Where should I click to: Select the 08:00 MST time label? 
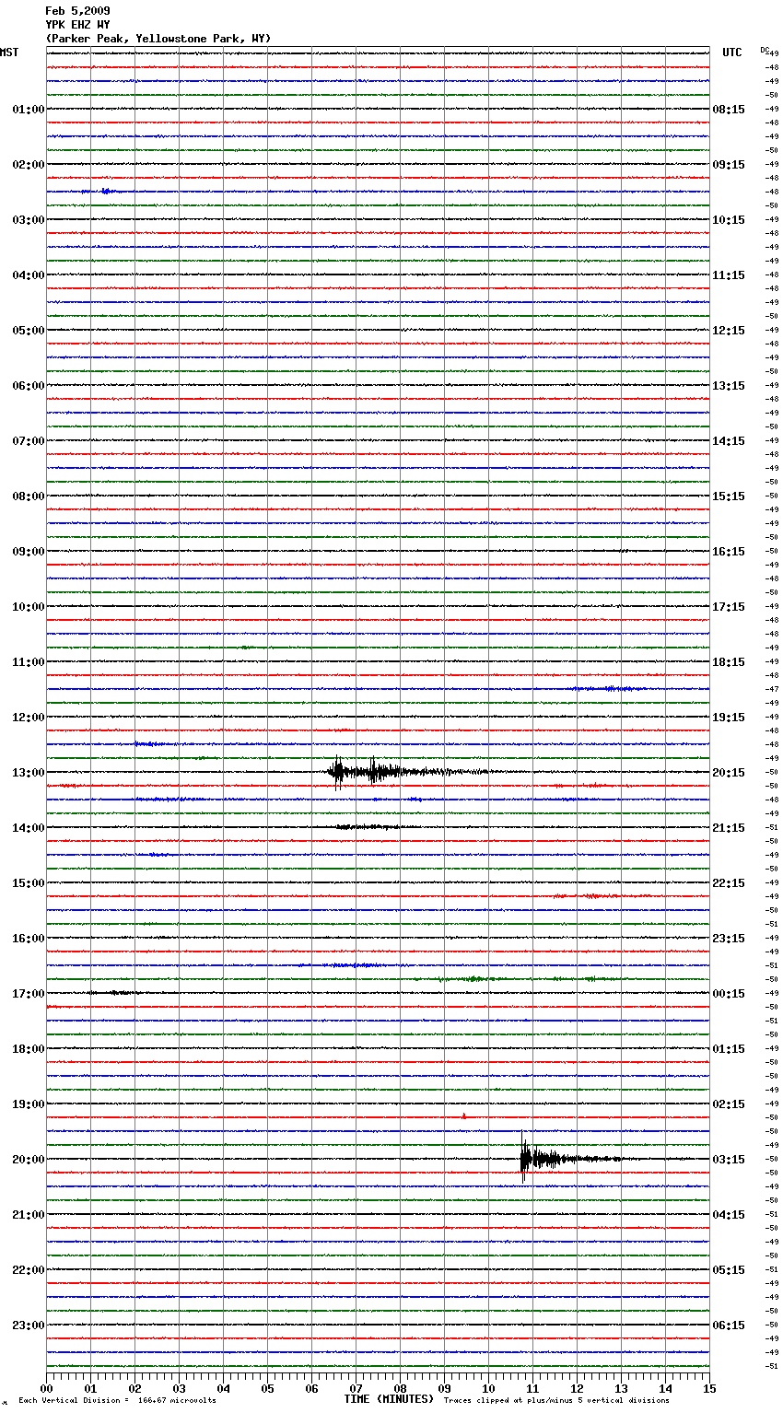coord(29,496)
